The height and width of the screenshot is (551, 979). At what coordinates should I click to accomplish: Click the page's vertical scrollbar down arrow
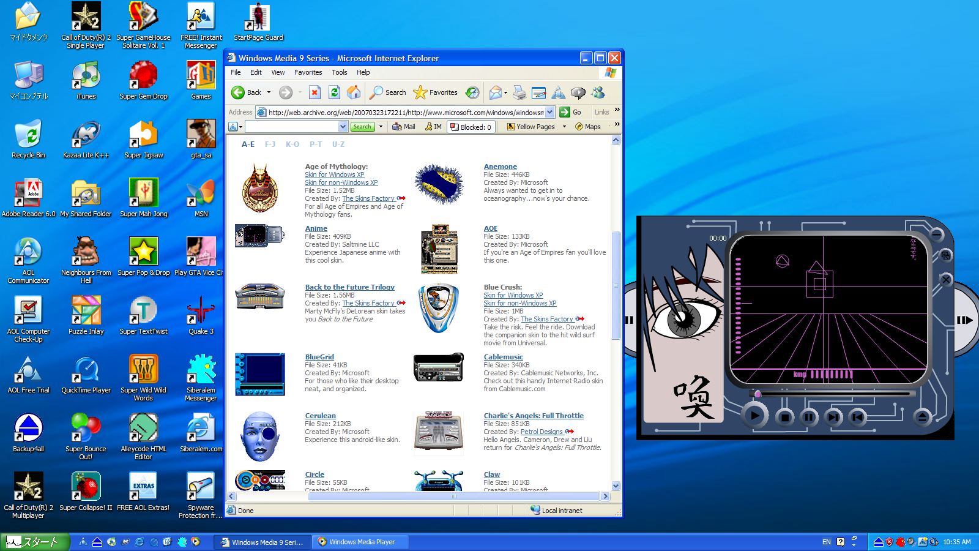click(616, 485)
